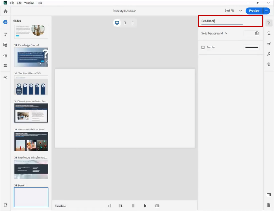This screenshot has height=211, width=274.
Task: Click the Slides panel heading
Action: (17, 21)
